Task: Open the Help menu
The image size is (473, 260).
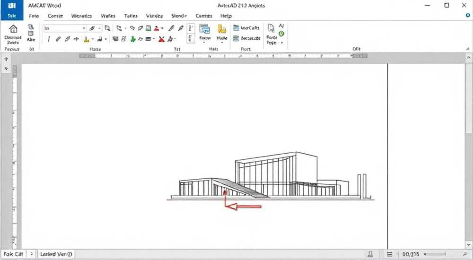Action: point(226,16)
